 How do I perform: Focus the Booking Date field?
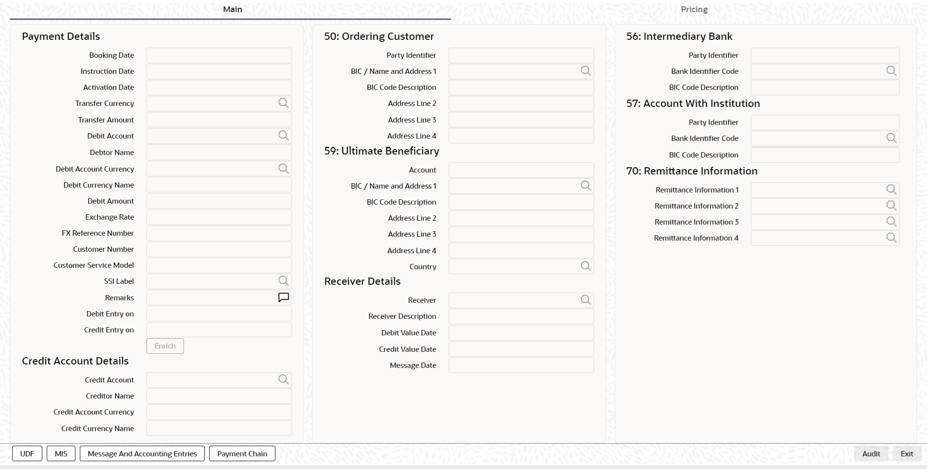[x=219, y=55]
